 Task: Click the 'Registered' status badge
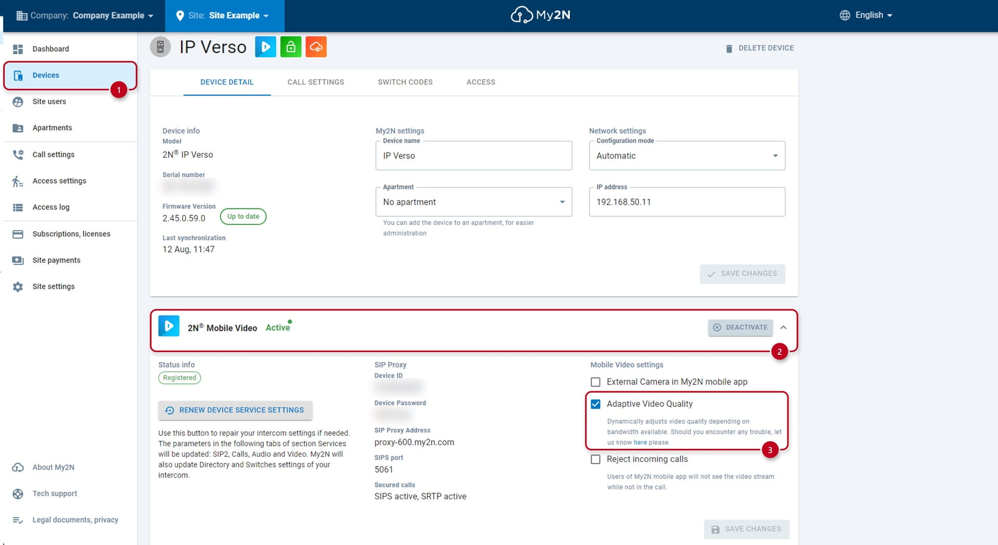click(x=180, y=378)
